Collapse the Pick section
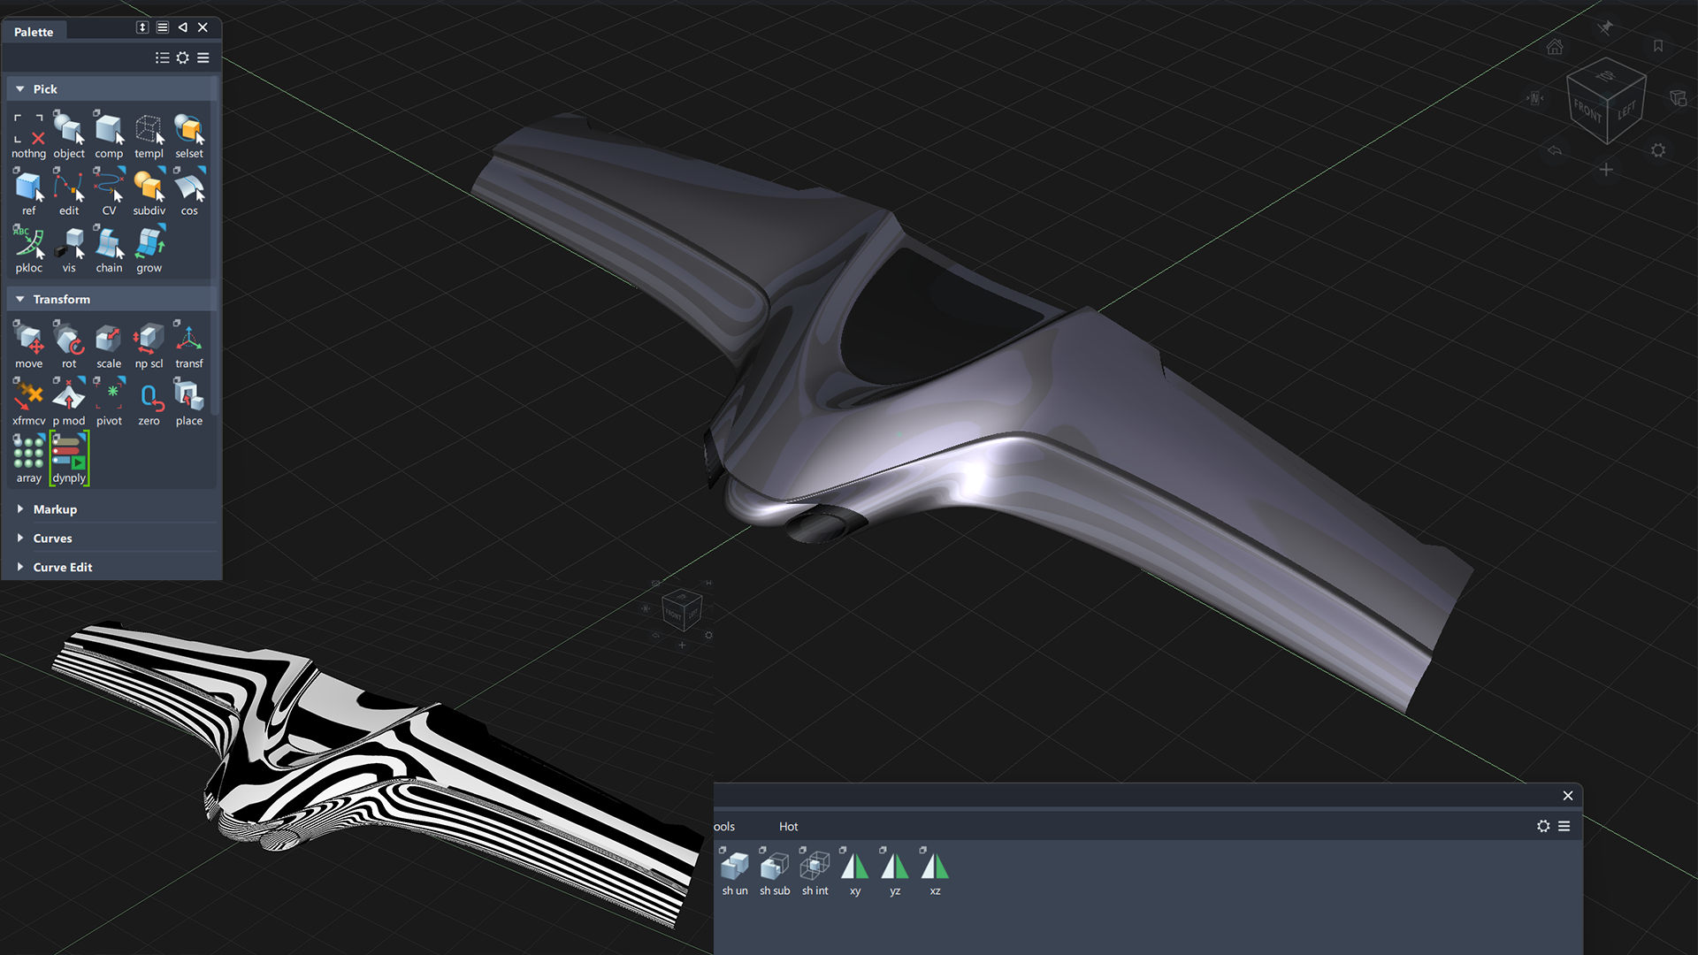 (x=20, y=88)
